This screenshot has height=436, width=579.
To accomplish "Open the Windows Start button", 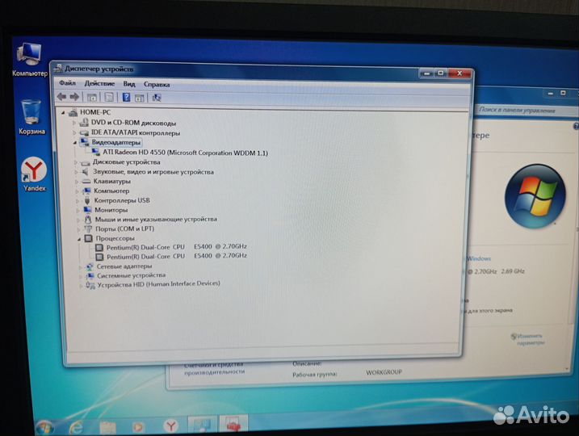I will (x=44, y=427).
